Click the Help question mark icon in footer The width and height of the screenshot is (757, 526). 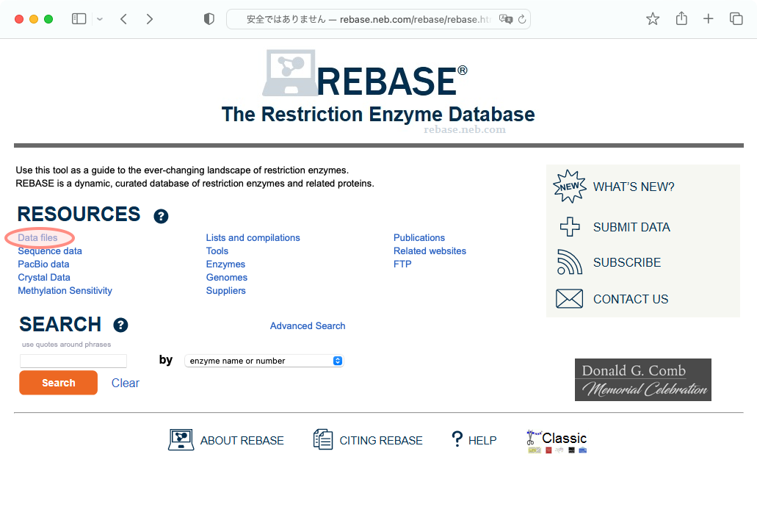pyautogui.click(x=457, y=439)
